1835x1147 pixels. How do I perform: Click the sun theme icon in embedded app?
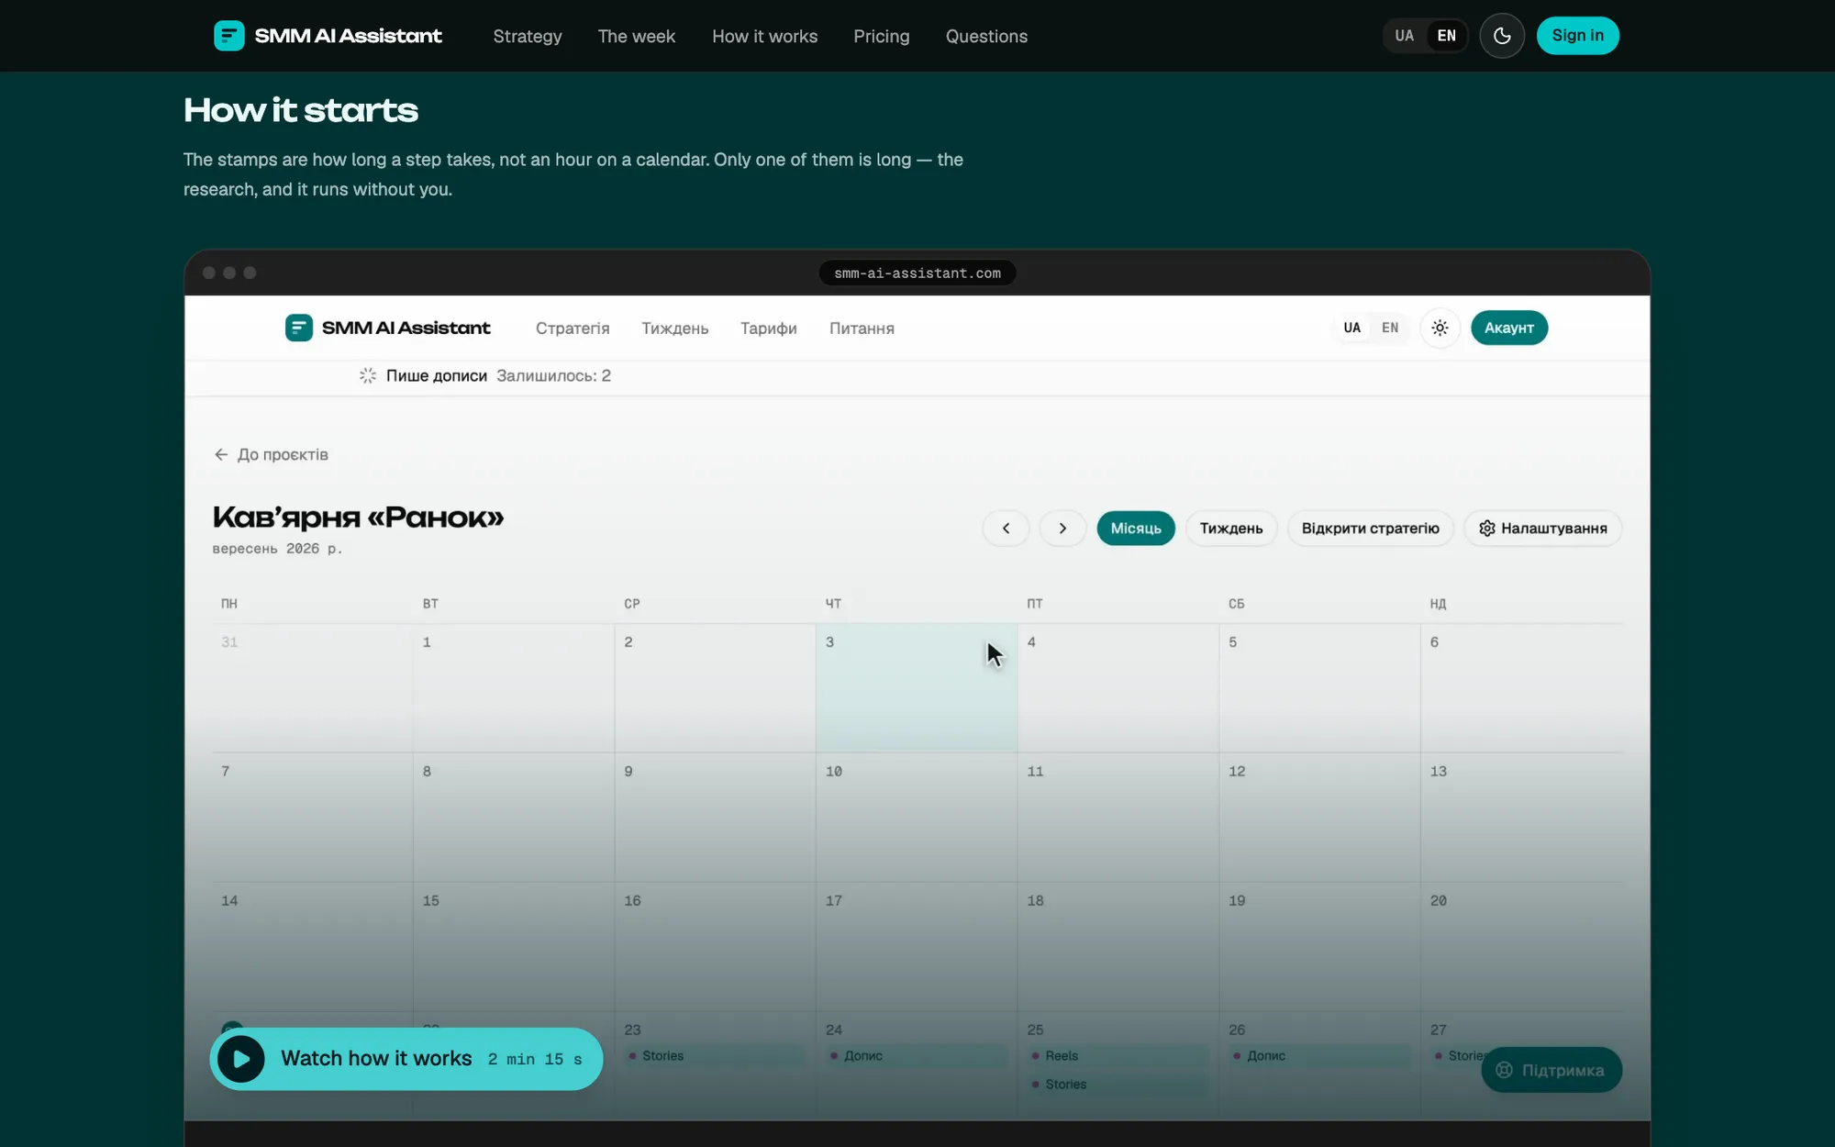pos(1440,328)
